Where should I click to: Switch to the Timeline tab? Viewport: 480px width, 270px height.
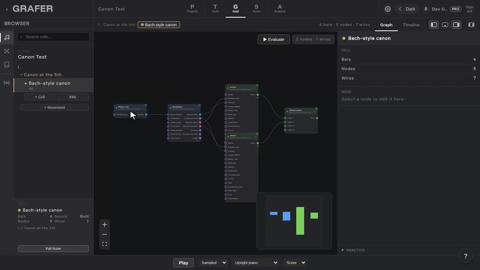[411, 25]
